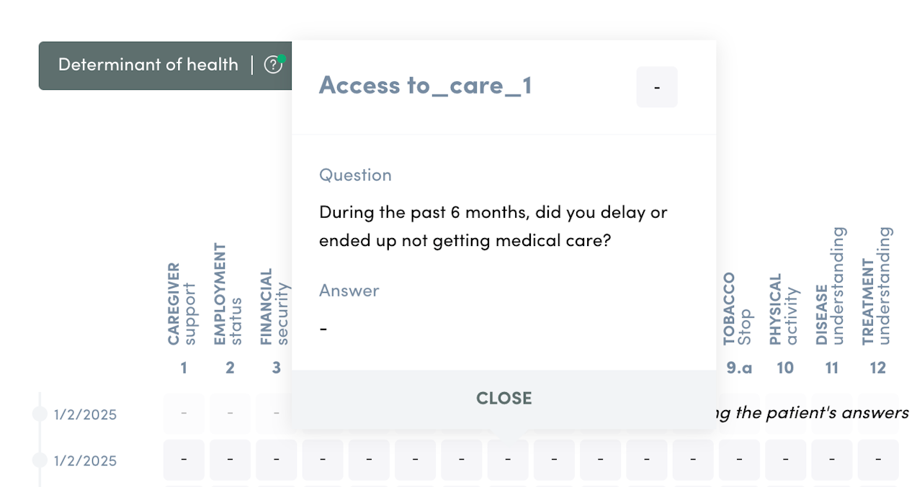Select the Determinant of health tab

tap(148, 65)
